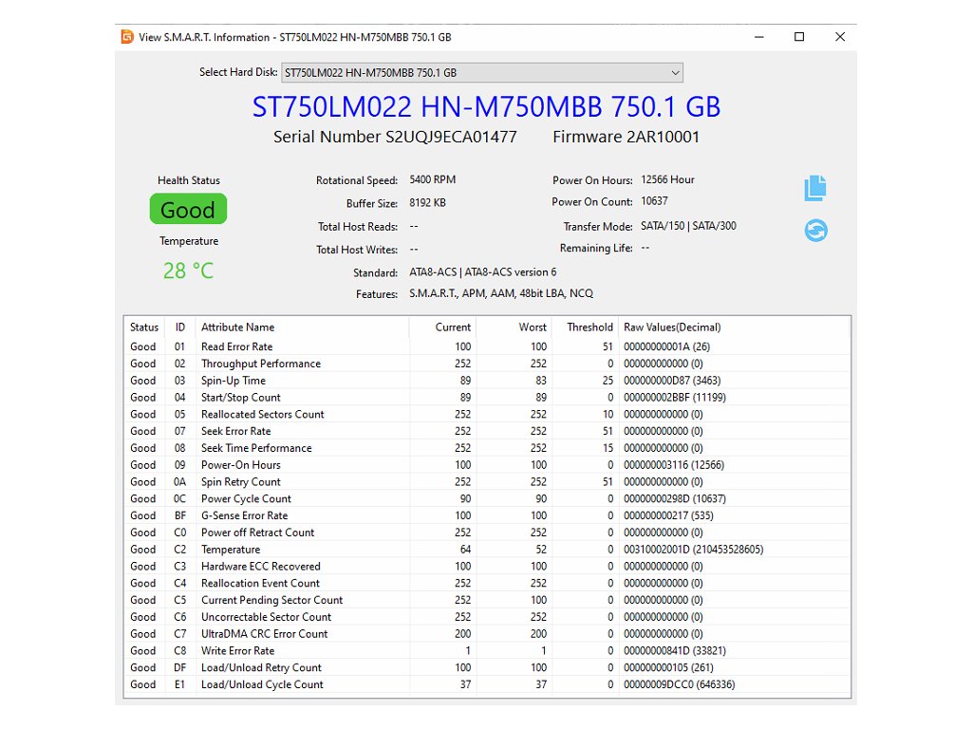972x729 pixels.
Task: Select the Reallocated Sectors Count row
Action: [x=487, y=414]
